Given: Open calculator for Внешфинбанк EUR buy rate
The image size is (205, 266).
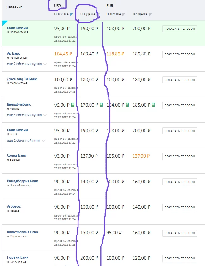Looking at the screenshot, I should pos(127,105).
